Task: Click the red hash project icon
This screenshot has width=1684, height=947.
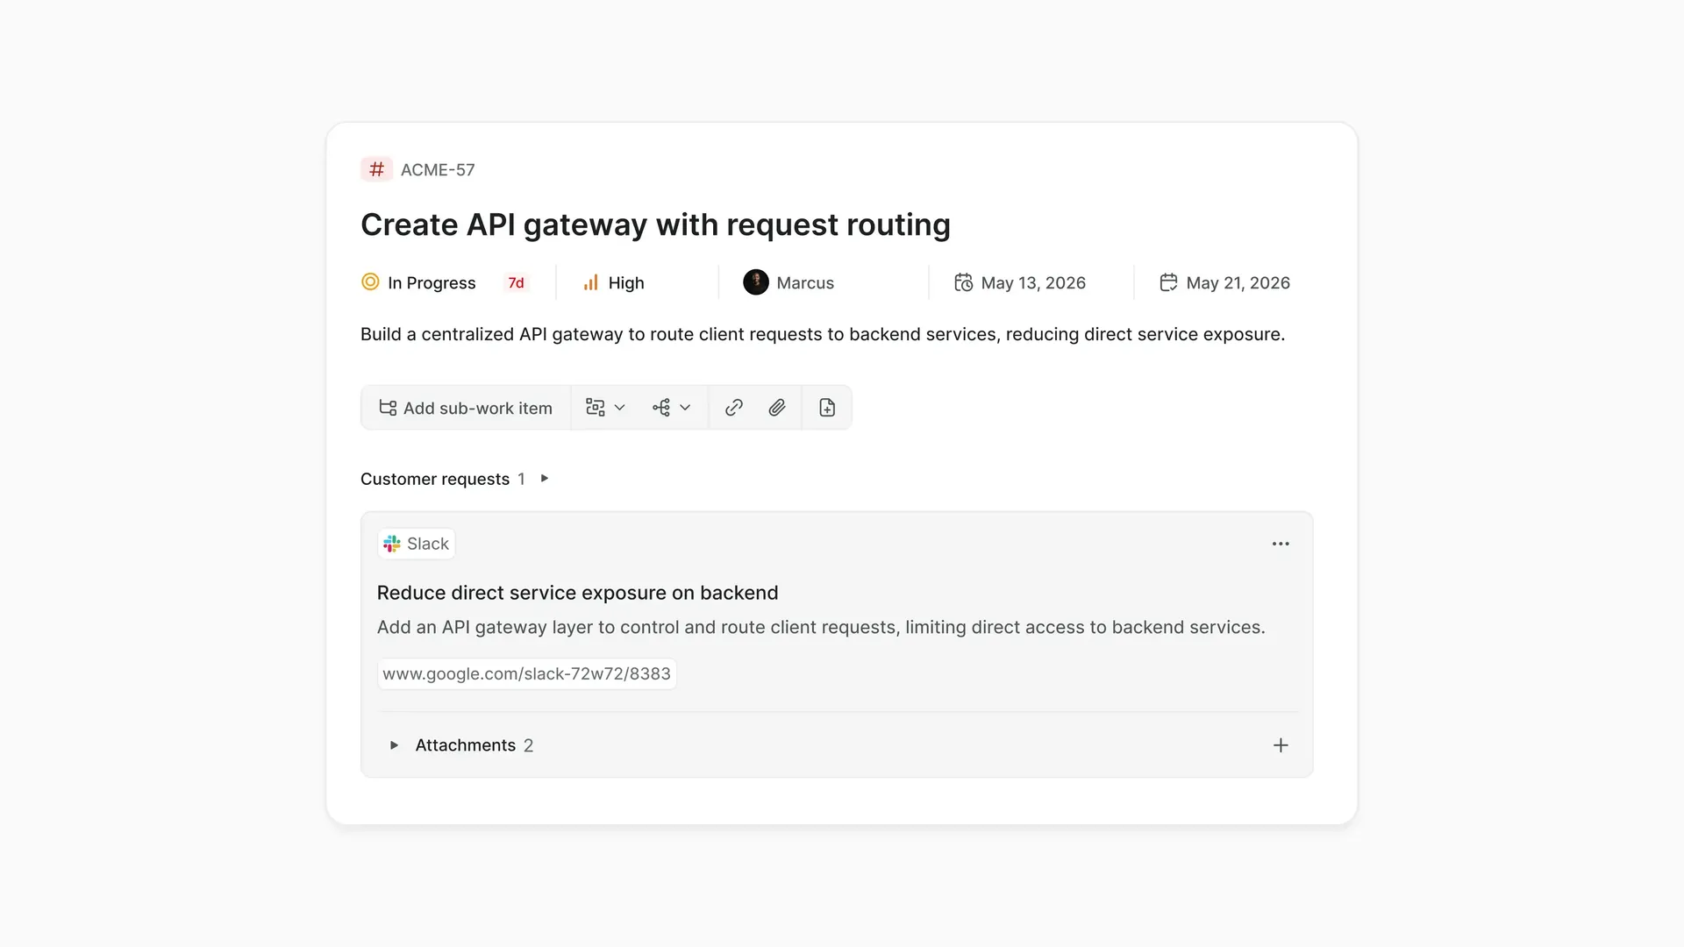Action: (376, 169)
